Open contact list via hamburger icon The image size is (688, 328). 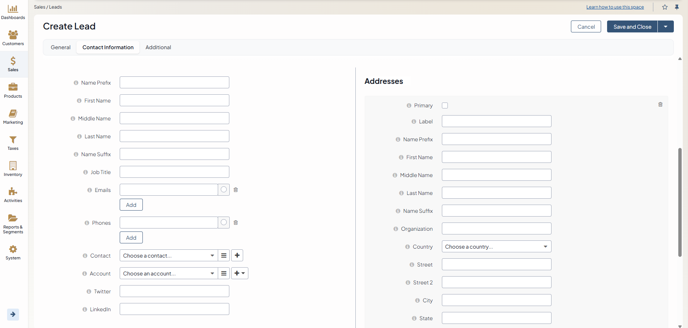(224, 255)
